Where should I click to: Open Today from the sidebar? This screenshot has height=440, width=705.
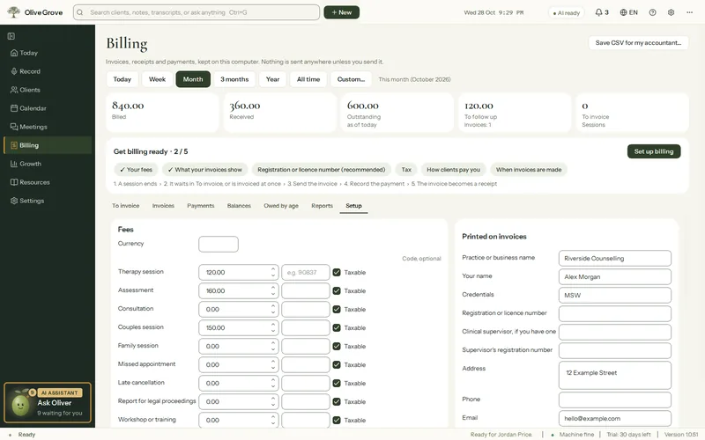click(x=48, y=53)
